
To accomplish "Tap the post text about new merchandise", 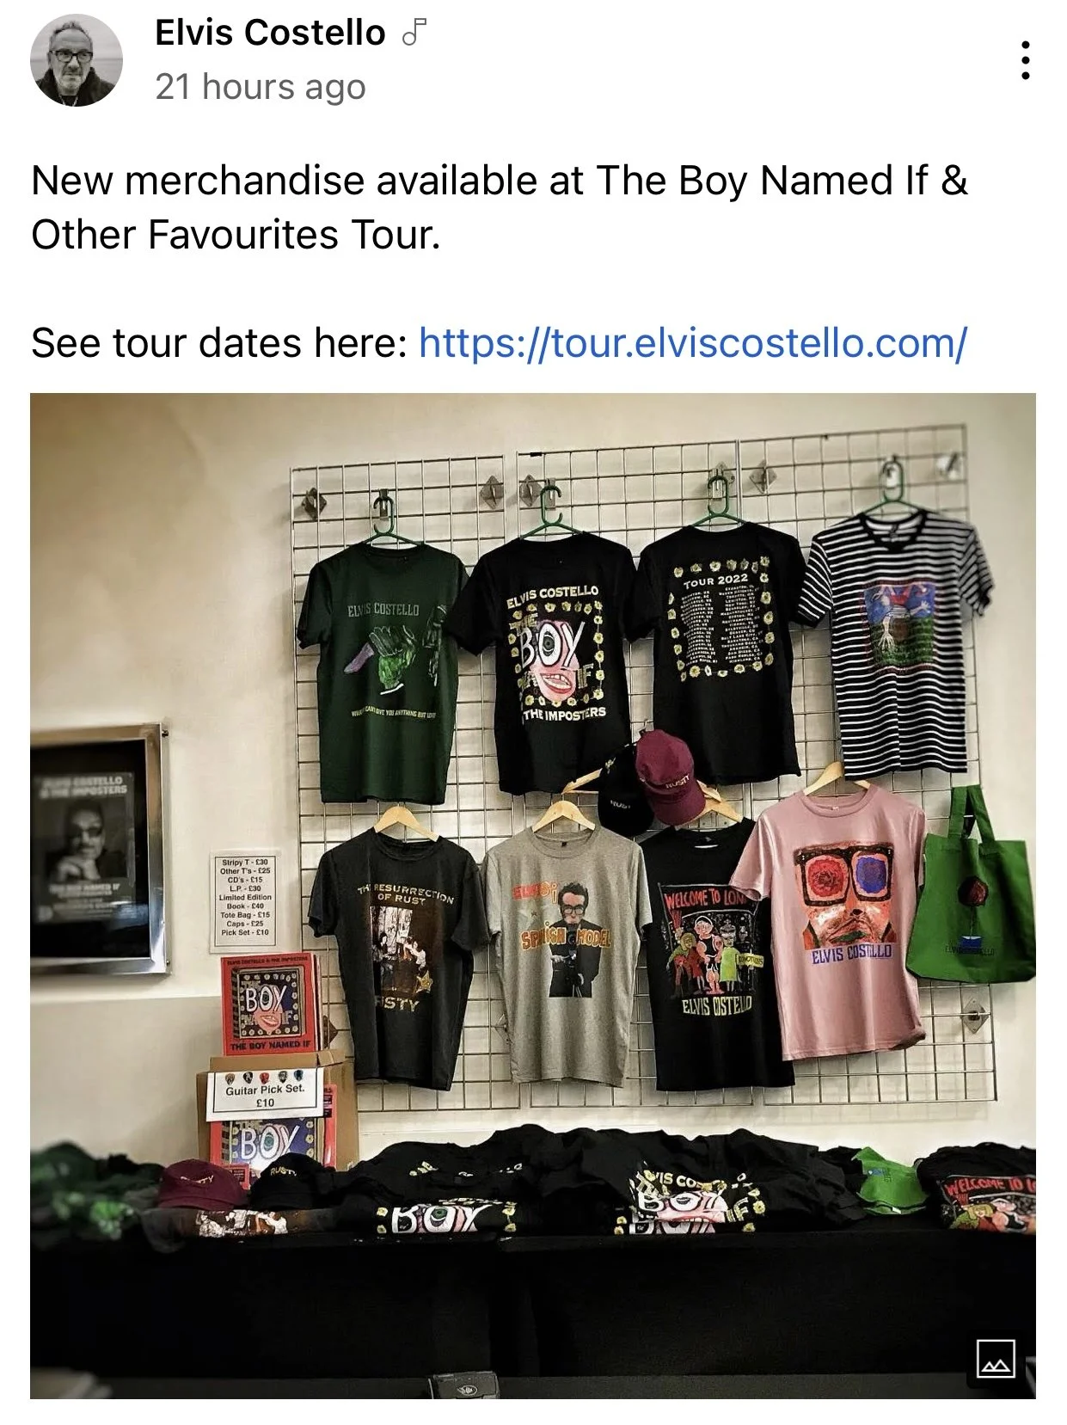I will 500,207.
